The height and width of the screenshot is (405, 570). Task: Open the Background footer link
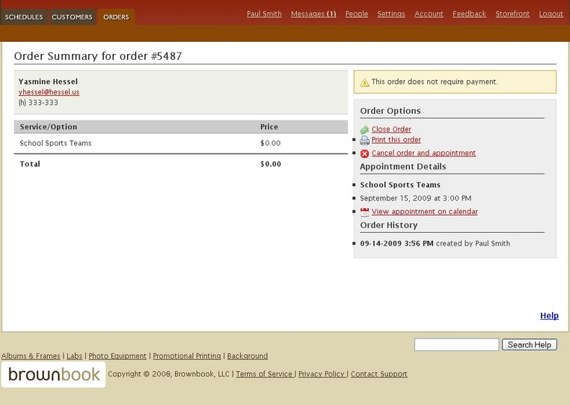tap(248, 356)
